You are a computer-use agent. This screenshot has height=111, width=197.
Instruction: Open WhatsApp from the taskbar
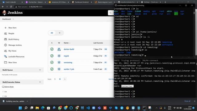click(x=60, y=108)
